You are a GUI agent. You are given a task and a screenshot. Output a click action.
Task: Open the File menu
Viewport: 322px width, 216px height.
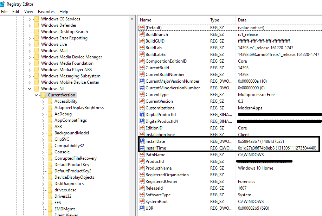[4, 12]
